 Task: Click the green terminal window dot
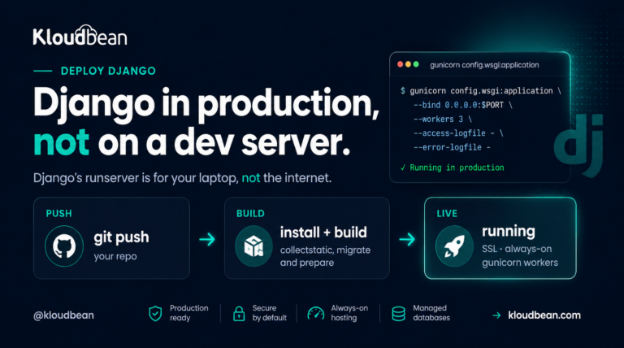click(x=416, y=64)
